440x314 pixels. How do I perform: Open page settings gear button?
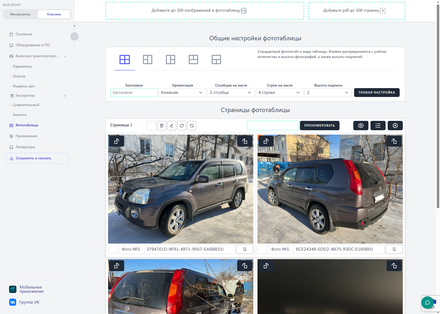[395, 126]
